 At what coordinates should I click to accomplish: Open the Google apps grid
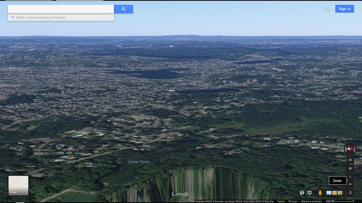point(327,9)
